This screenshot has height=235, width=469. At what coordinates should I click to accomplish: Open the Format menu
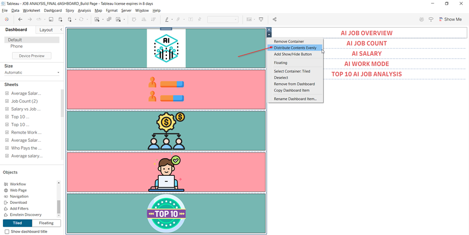click(112, 11)
